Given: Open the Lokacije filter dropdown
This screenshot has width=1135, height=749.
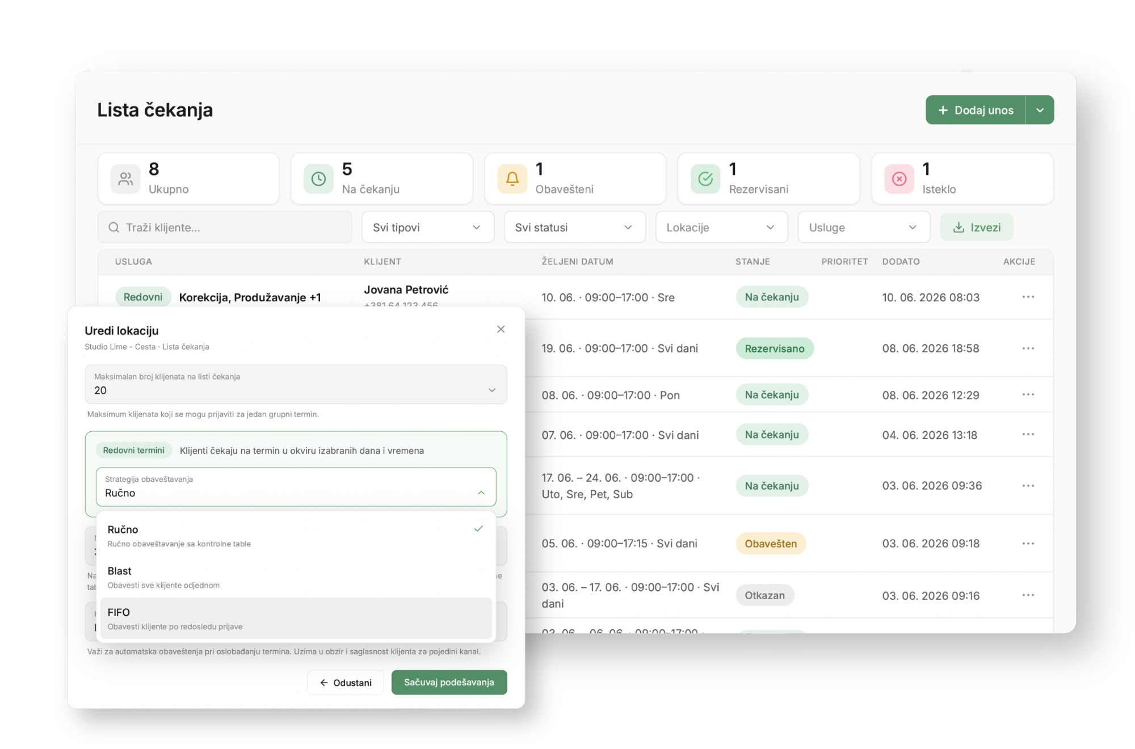Looking at the screenshot, I should pos(721,227).
